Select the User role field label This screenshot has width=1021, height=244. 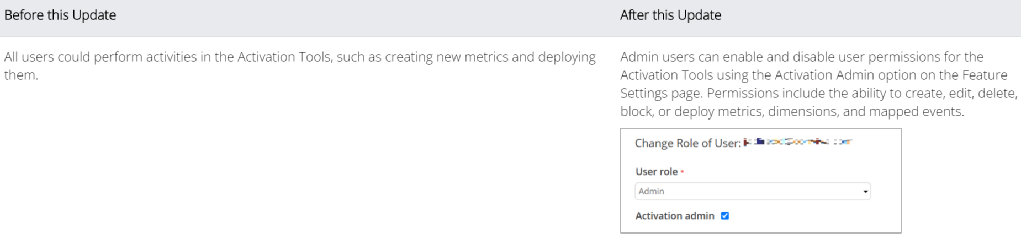(x=656, y=172)
